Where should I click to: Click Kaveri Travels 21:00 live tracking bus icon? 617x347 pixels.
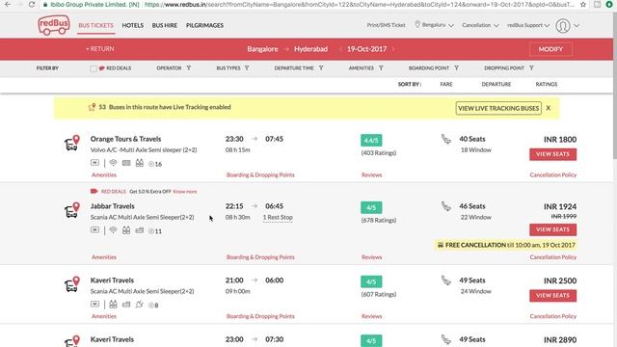72,284
